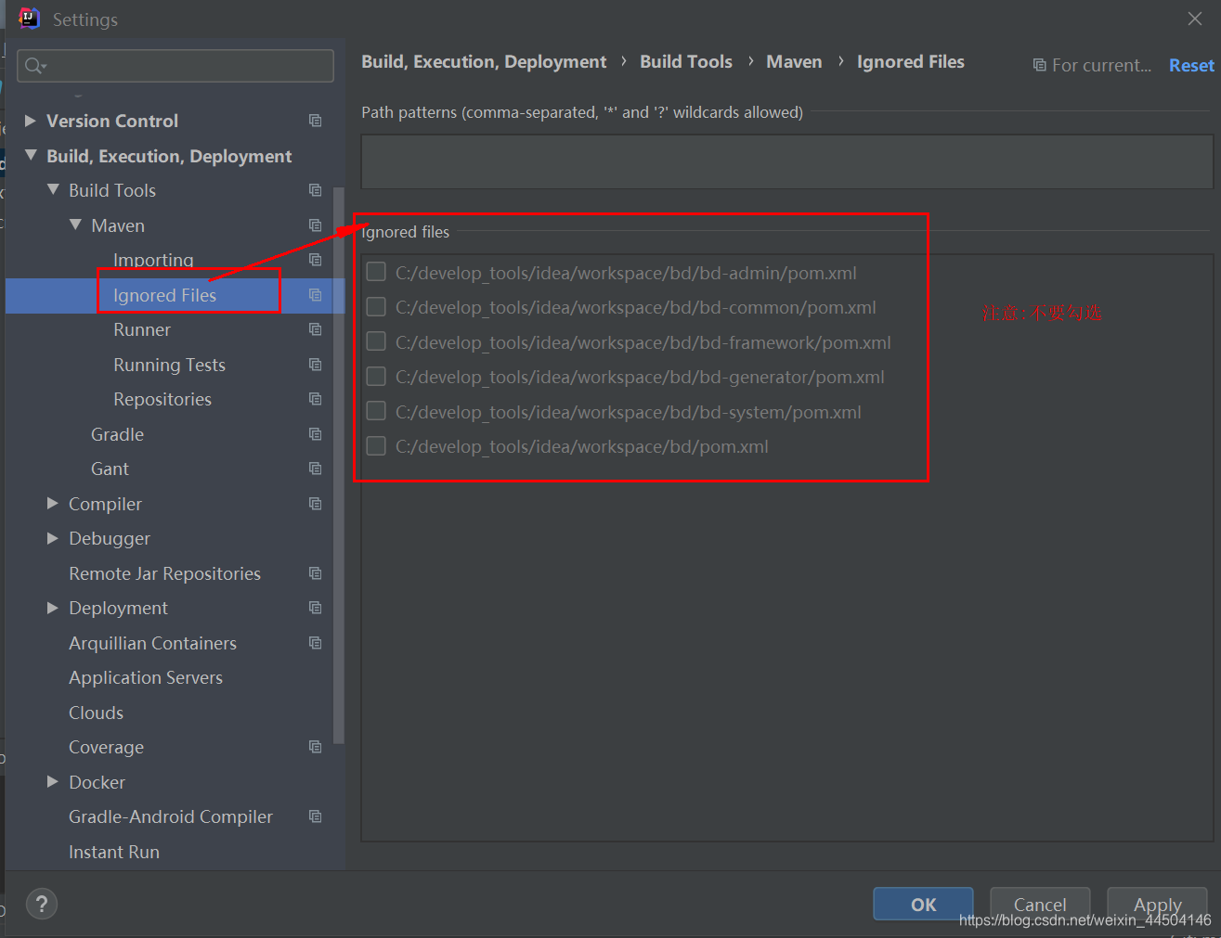This screenshot has height=938, width=1221.
Task: Open Gant settings page
Action: [110, 469]
